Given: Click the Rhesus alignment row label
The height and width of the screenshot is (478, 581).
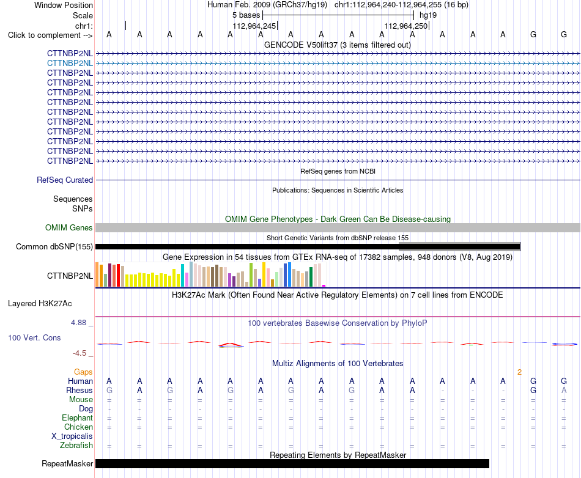Looking at the screenshot, I should 80,390.
